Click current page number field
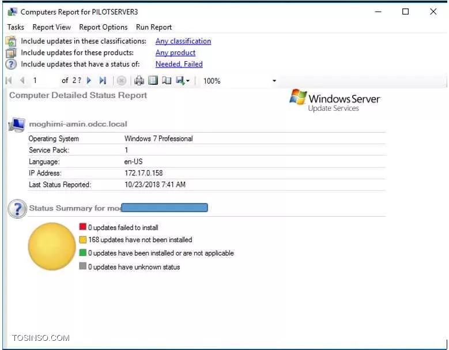This screenshot has width=449, height=350. click(x=44, y=81)
